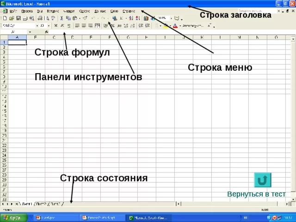Viewport: 296px width, 222px height.
Task: Click the Redo arrow icon
Action: (103, 18)
